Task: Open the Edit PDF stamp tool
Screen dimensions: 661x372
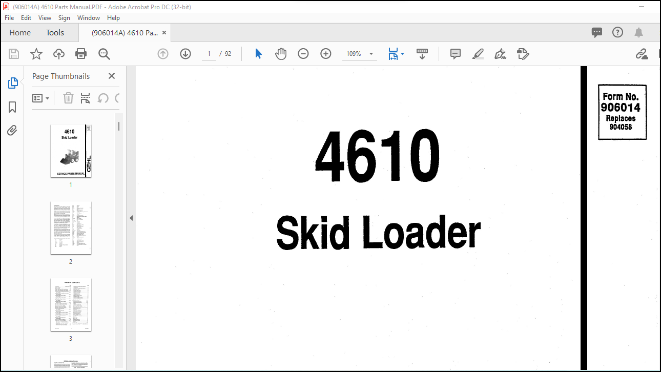Action: coord(523,54)
